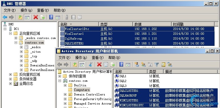The height and width of the screenshot is (108, 220).
Task: Click the properties icon in Active Directory toolbar
Action: pyautogui.click(x=106, y=64)
